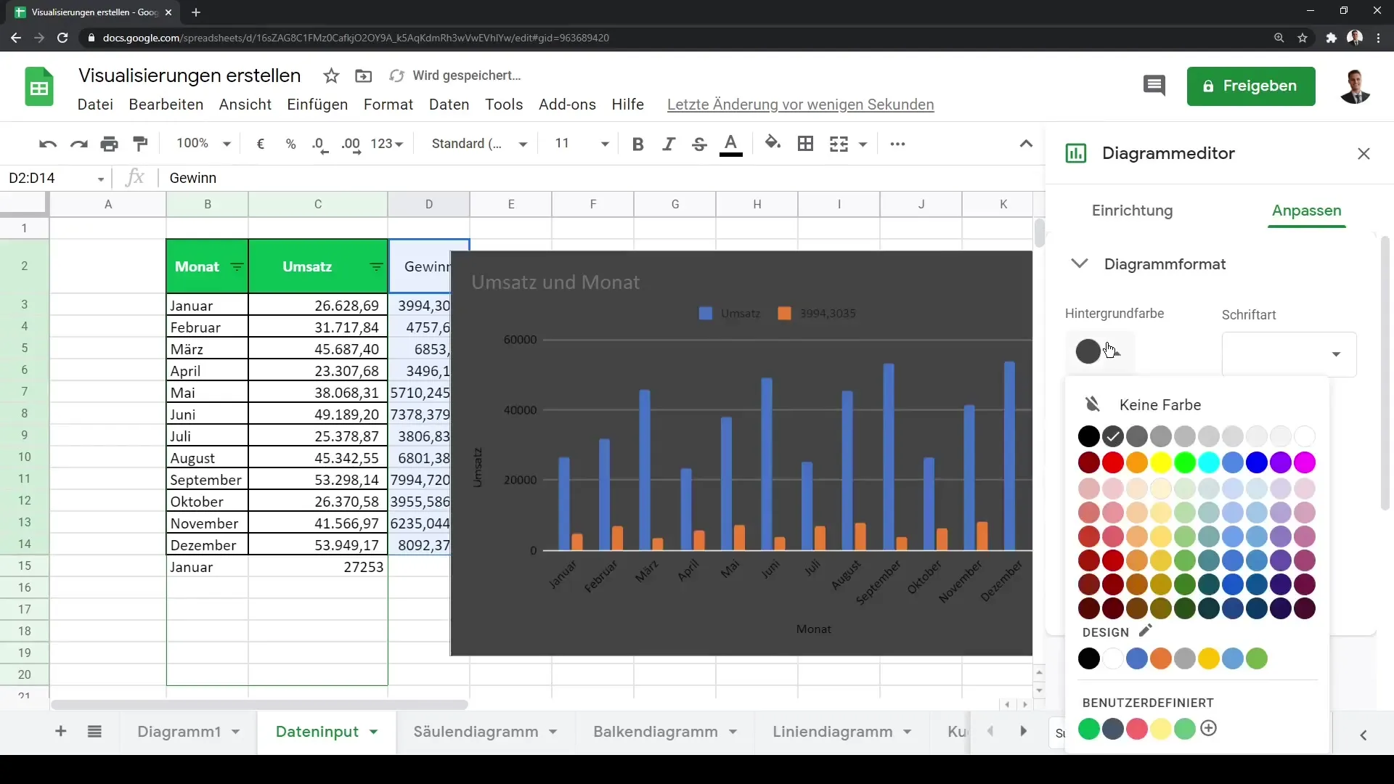
Task: Switch to Einrichtung tab
Action: [1132, 211]
